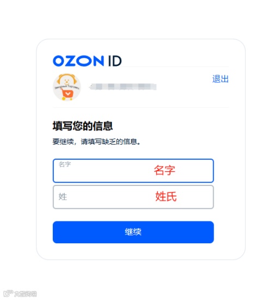Click the 要继续，请填写缺乏的信息 description text
The width and height of the screenshot is (273, 300).
point(96,142)
